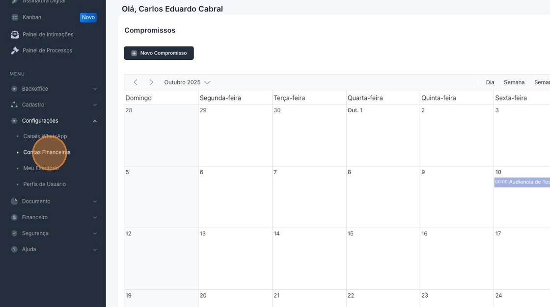The height and width of the screenshot is (307, 550).
Task: Click the Cadastro sidebar icon
Action: tap(14, 105)
